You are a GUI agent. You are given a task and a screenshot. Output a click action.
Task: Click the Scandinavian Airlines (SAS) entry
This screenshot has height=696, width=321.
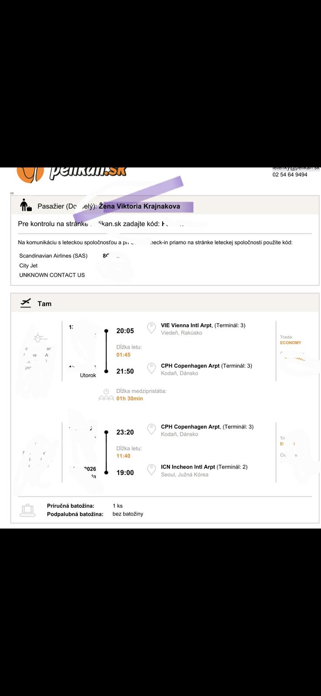53,256
